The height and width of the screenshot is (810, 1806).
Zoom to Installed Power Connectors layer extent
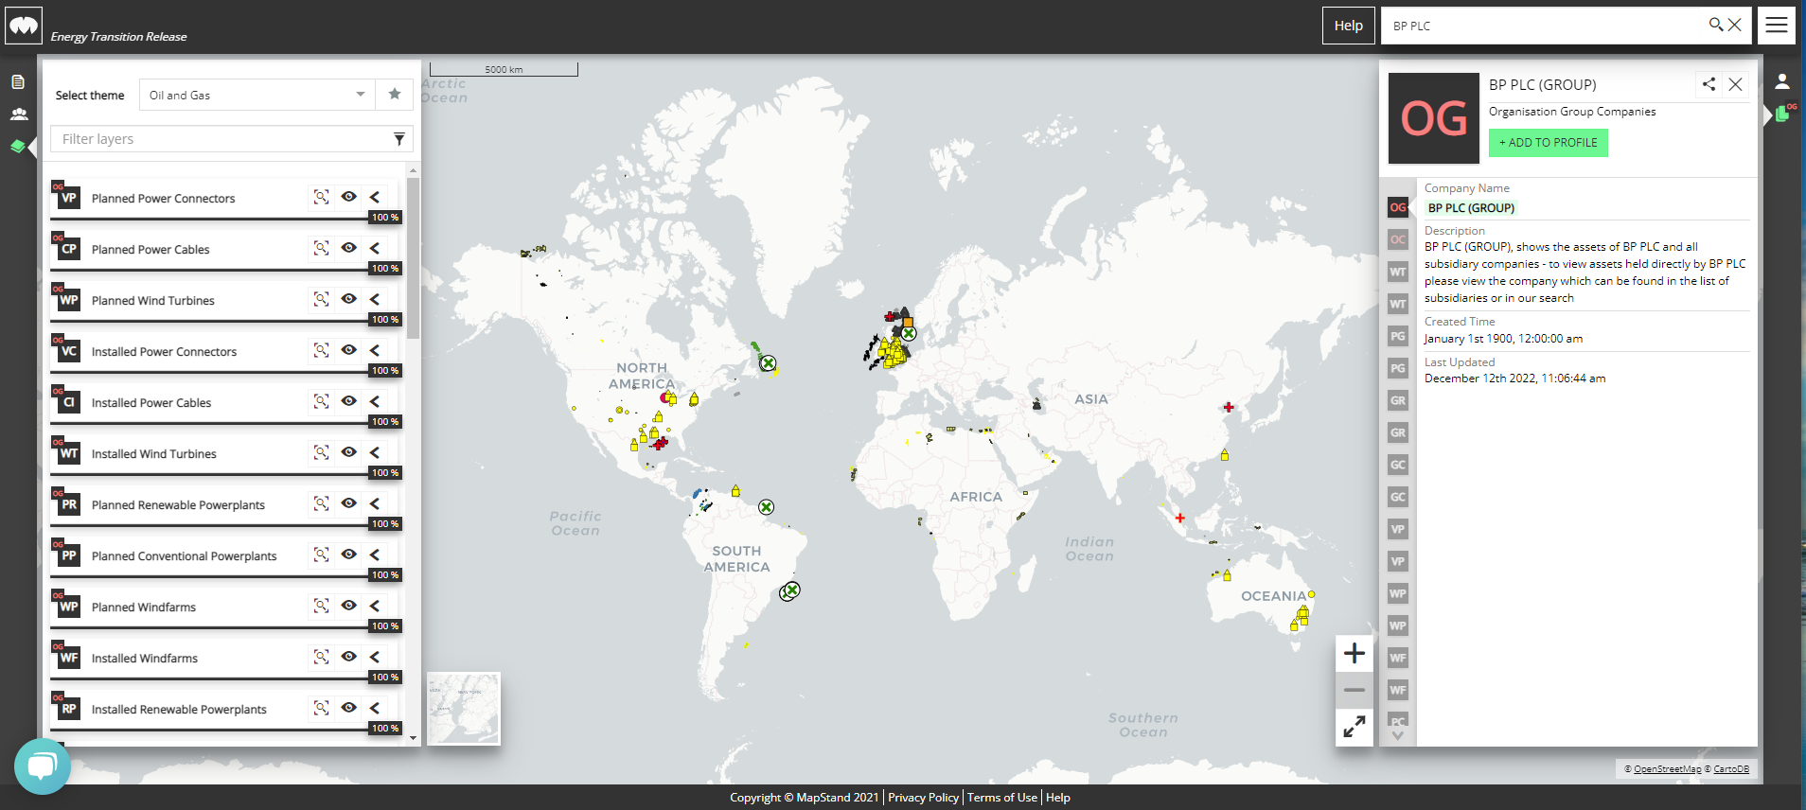click(322, 350)
